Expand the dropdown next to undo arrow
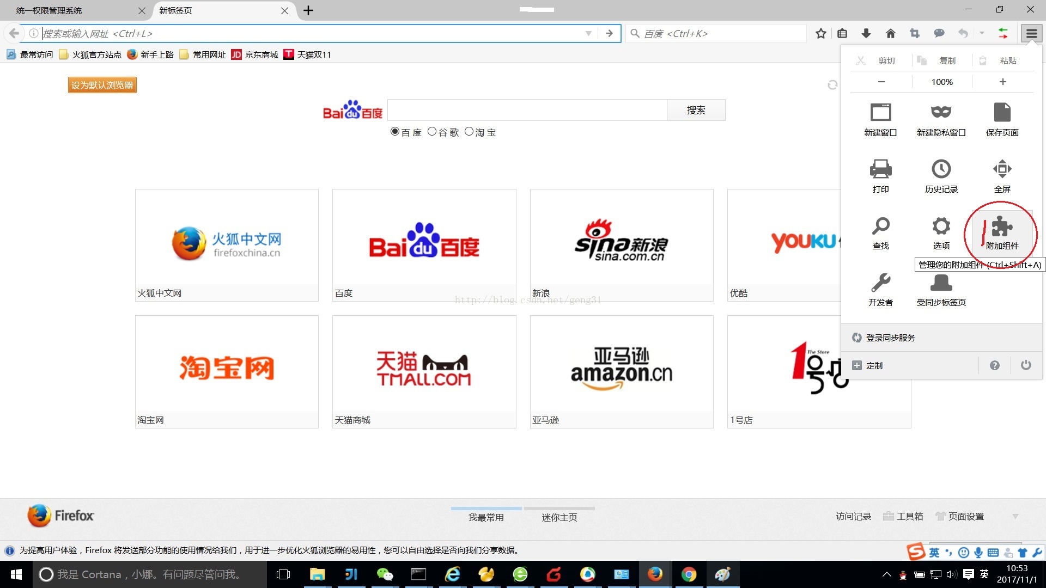 click(x=982, y=34)
